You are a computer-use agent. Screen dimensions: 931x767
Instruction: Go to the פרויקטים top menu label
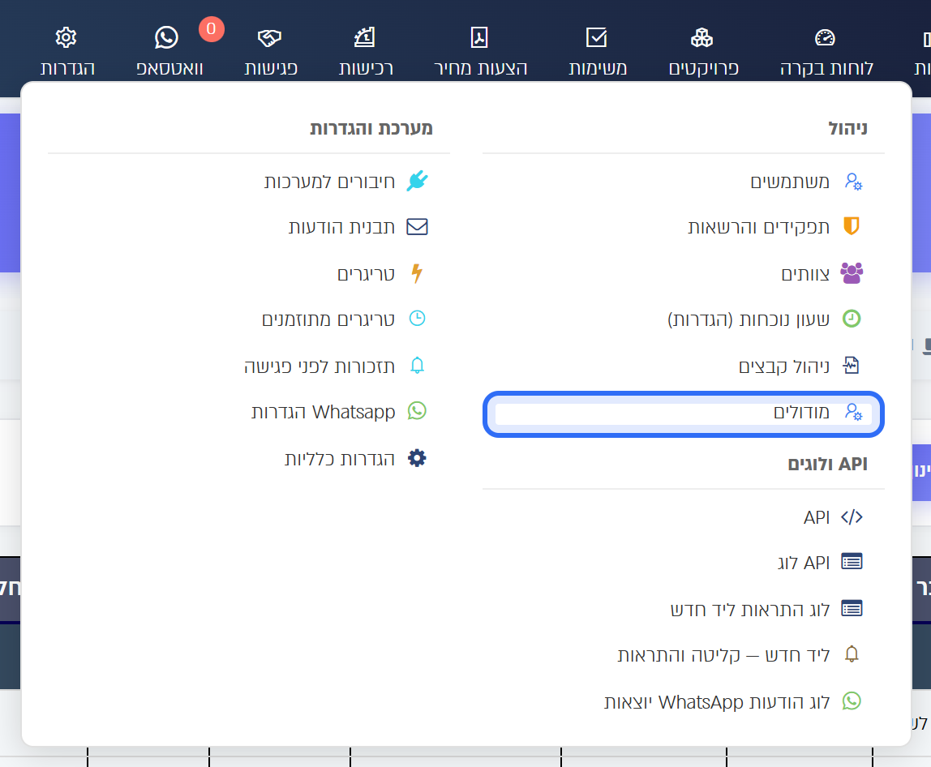click(704, 68)
